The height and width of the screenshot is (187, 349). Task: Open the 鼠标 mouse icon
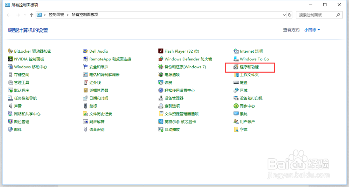(86, 106)
